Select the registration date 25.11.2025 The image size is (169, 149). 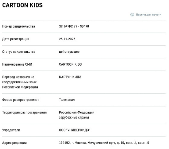pos(67,39)
